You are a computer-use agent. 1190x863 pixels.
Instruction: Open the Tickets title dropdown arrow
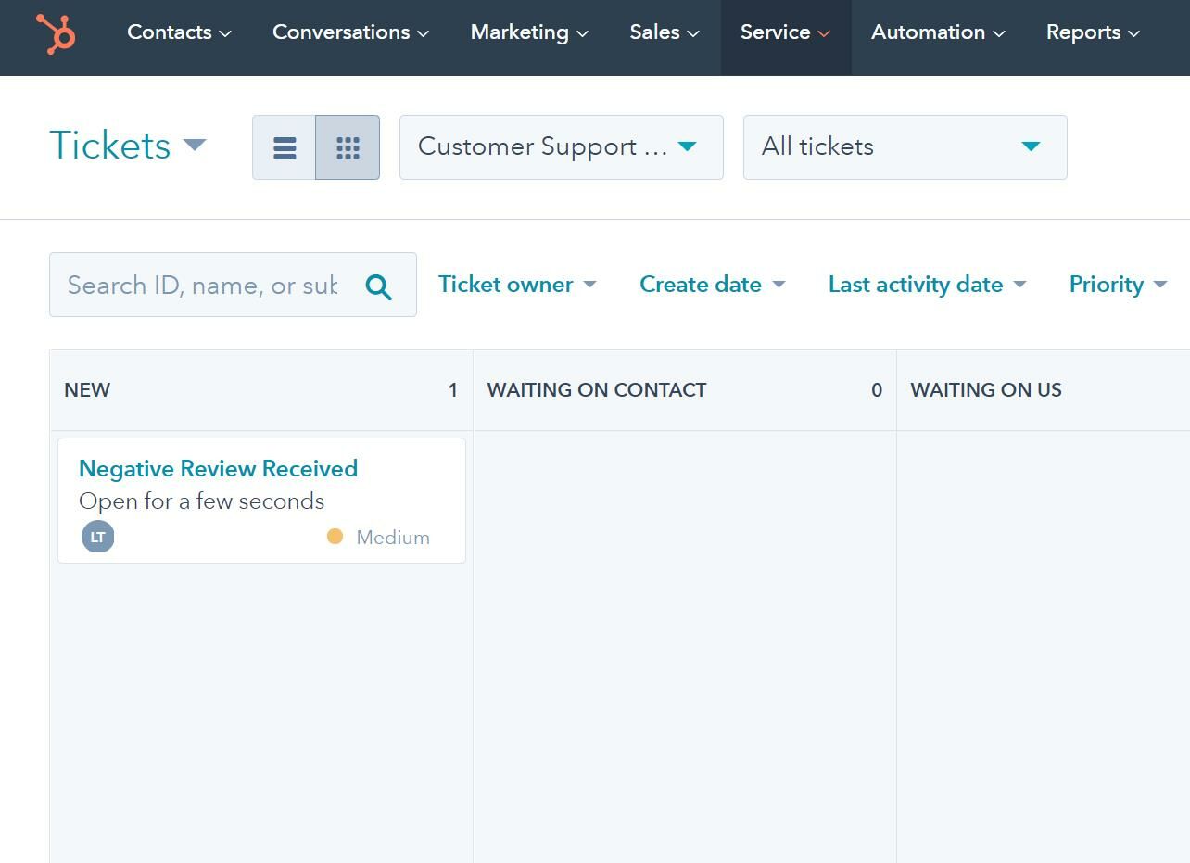[x=195, y=145]
